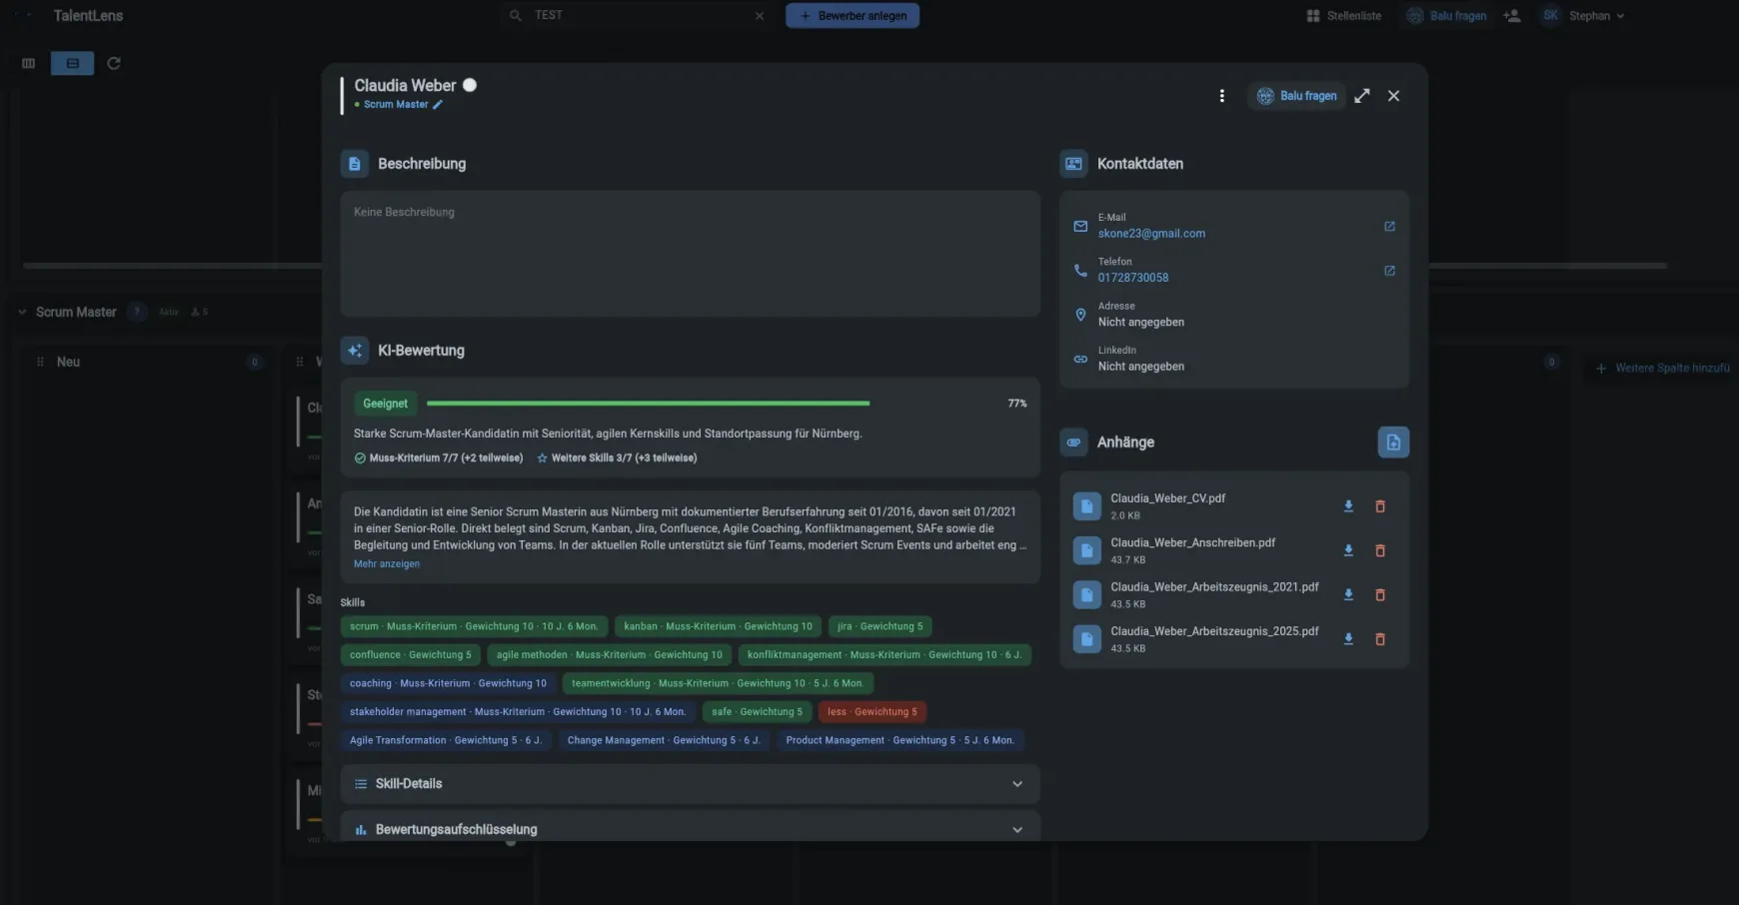Click the Bewerber anlegen button
The image size is (1739, 905).
click(x=853, y=16)
